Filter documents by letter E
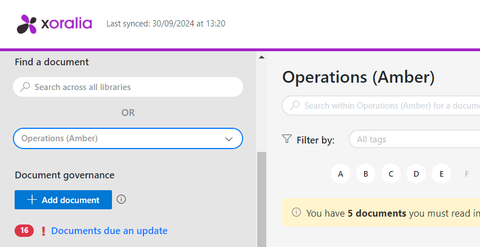Image resolution: width=480 pixels, height=247 pixels. pyautogui.click(x=441, y=174)
